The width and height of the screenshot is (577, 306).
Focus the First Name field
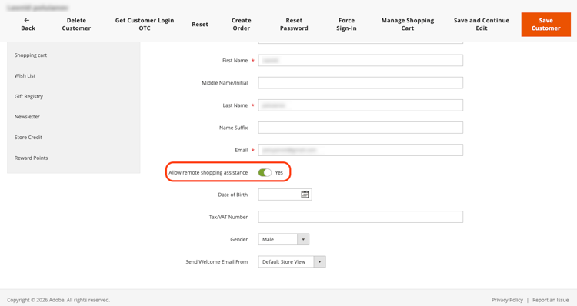pos(360,60)
